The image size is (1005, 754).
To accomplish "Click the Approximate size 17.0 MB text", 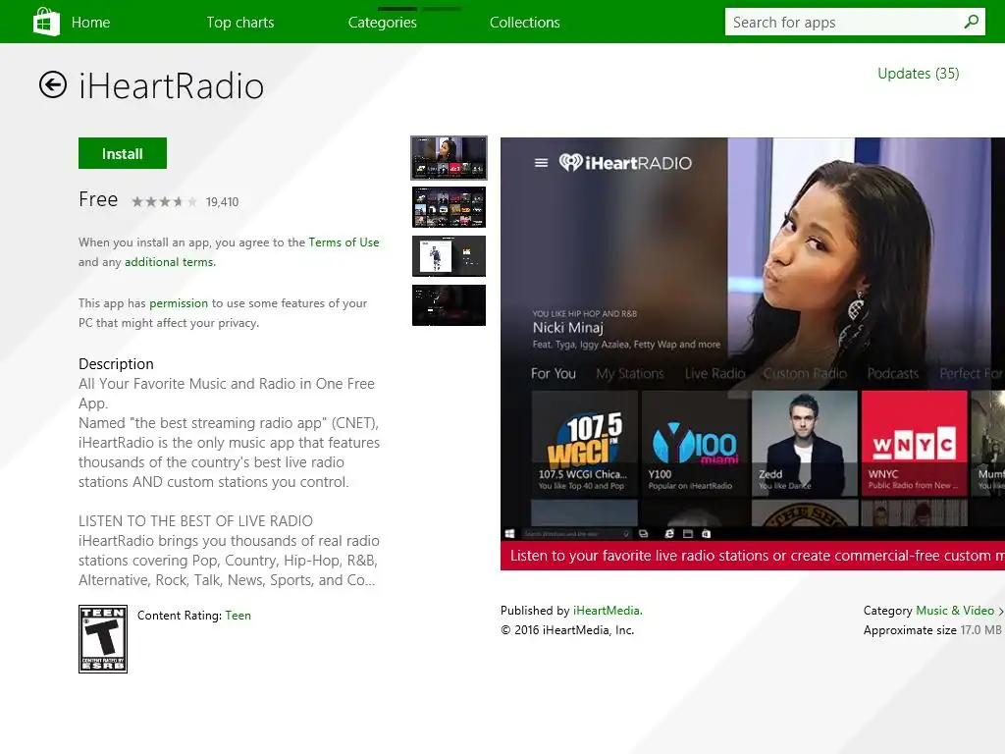I will tap(932, 630).
